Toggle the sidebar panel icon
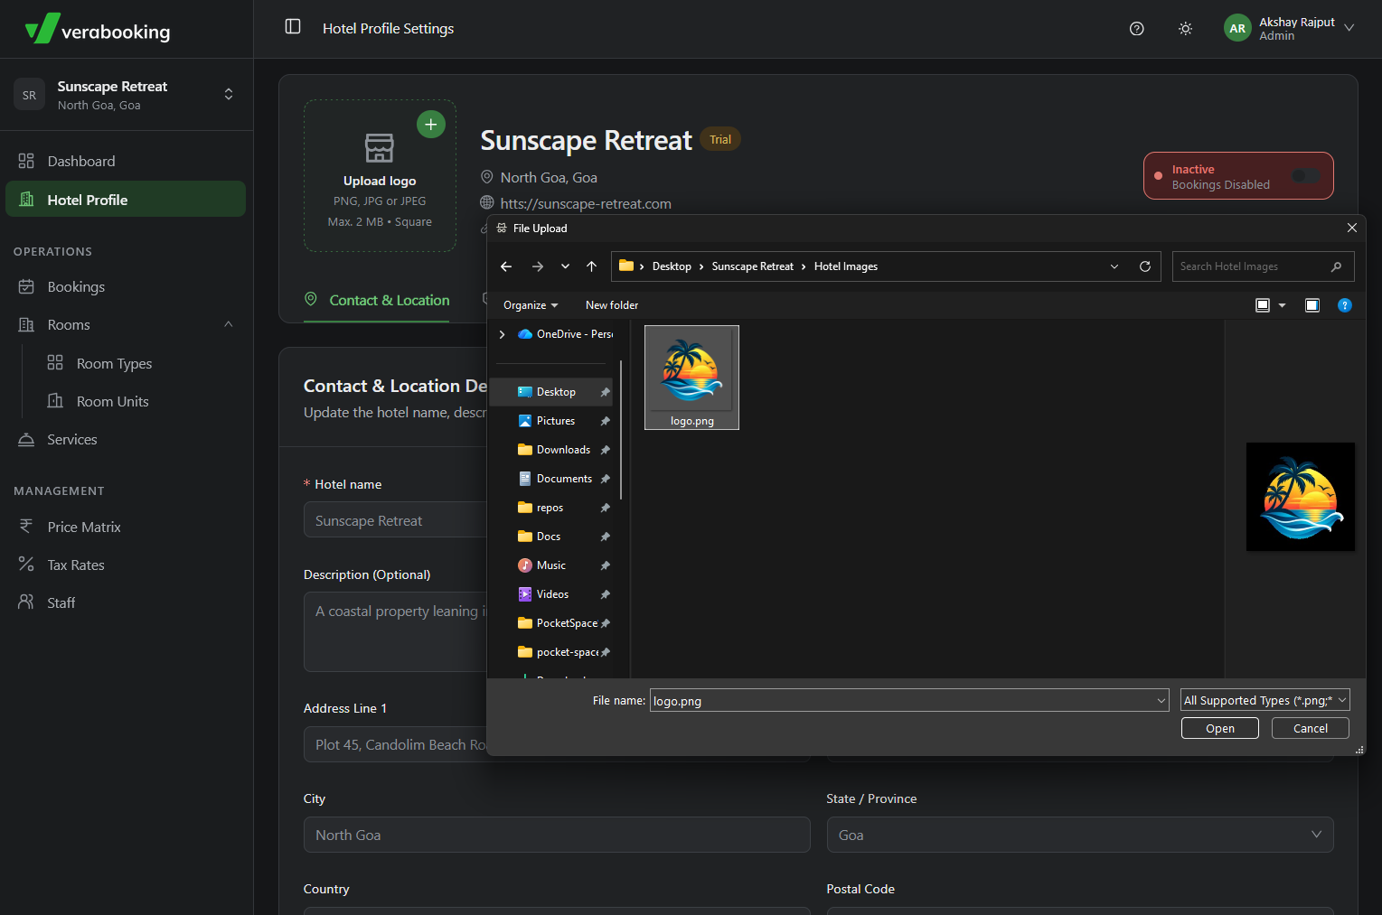 pyautogui.click(x=293, y=27)
